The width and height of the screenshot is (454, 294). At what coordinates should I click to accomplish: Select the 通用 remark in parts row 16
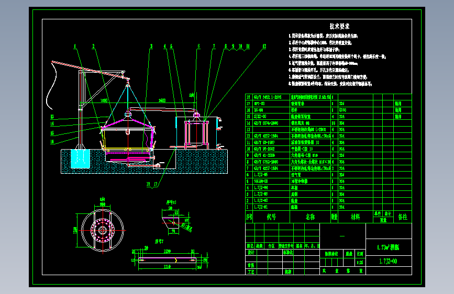(x=398, y=110)
